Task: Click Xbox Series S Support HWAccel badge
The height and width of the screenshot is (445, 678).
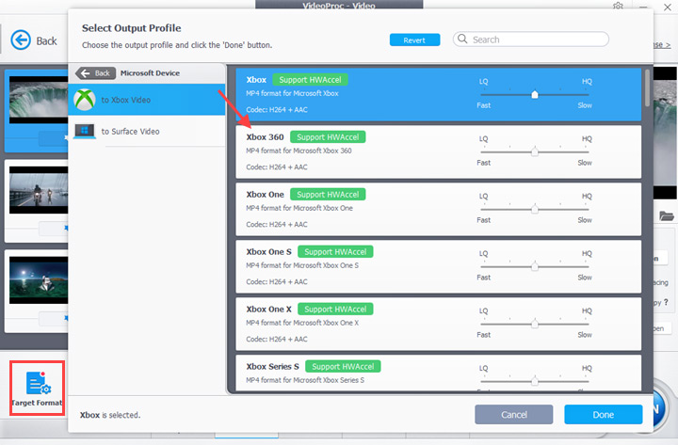Action: tap(343, 366)
